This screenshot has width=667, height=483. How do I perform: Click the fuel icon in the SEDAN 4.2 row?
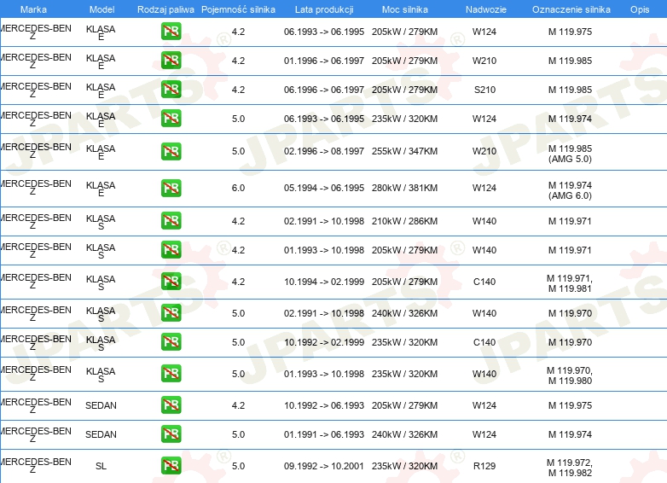[x=171, y=404]
